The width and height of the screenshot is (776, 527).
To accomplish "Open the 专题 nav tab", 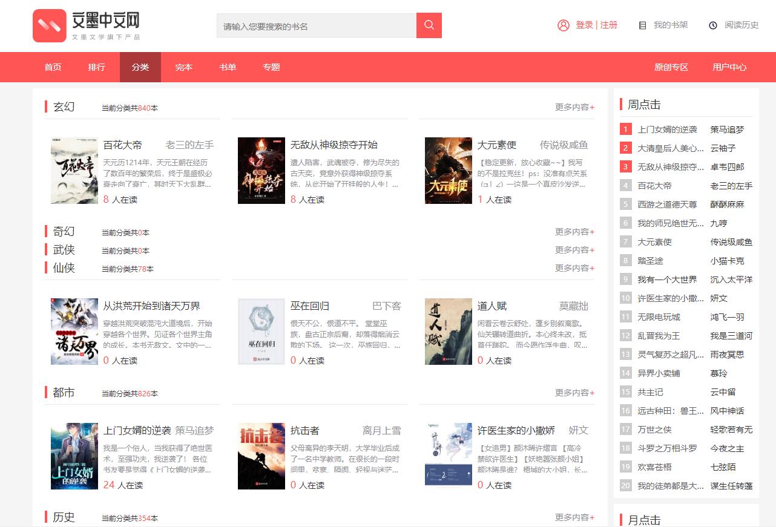I will coord(271,67).
